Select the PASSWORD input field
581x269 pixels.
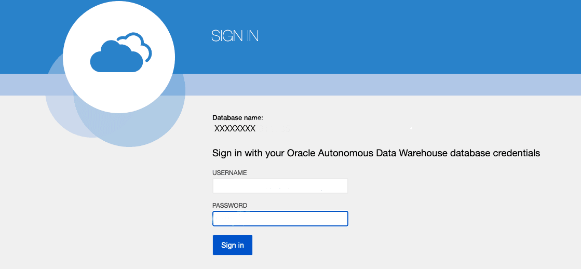tap(280, 219)
